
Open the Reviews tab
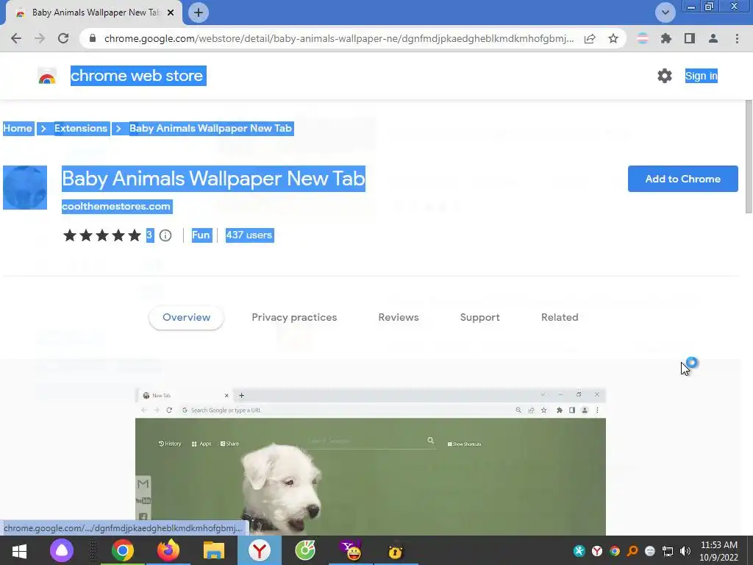pos(399,317)
